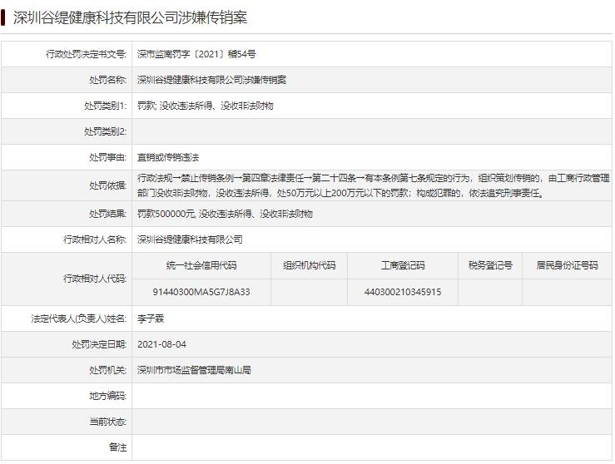
Task: Click the 处罚事由 value 直销或传销违法
Action: coord(168,157)
